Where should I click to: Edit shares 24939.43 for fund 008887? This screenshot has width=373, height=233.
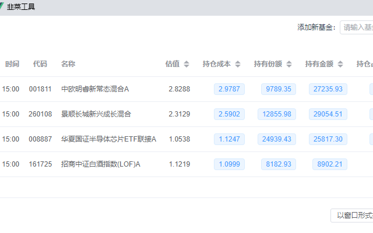point(277,139)
